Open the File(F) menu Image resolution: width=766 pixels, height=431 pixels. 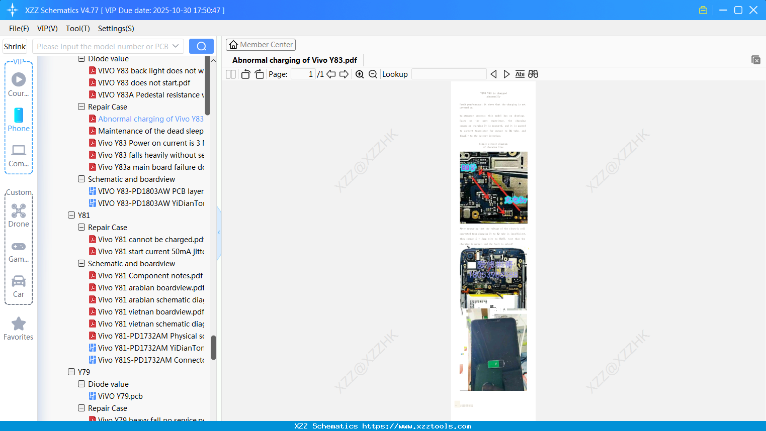pyautogui.click(x=19, y=29)
